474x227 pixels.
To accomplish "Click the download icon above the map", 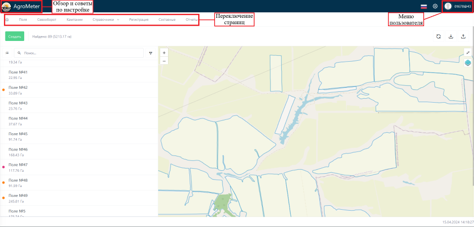I will pyautogui.click(x=451, y=37).
